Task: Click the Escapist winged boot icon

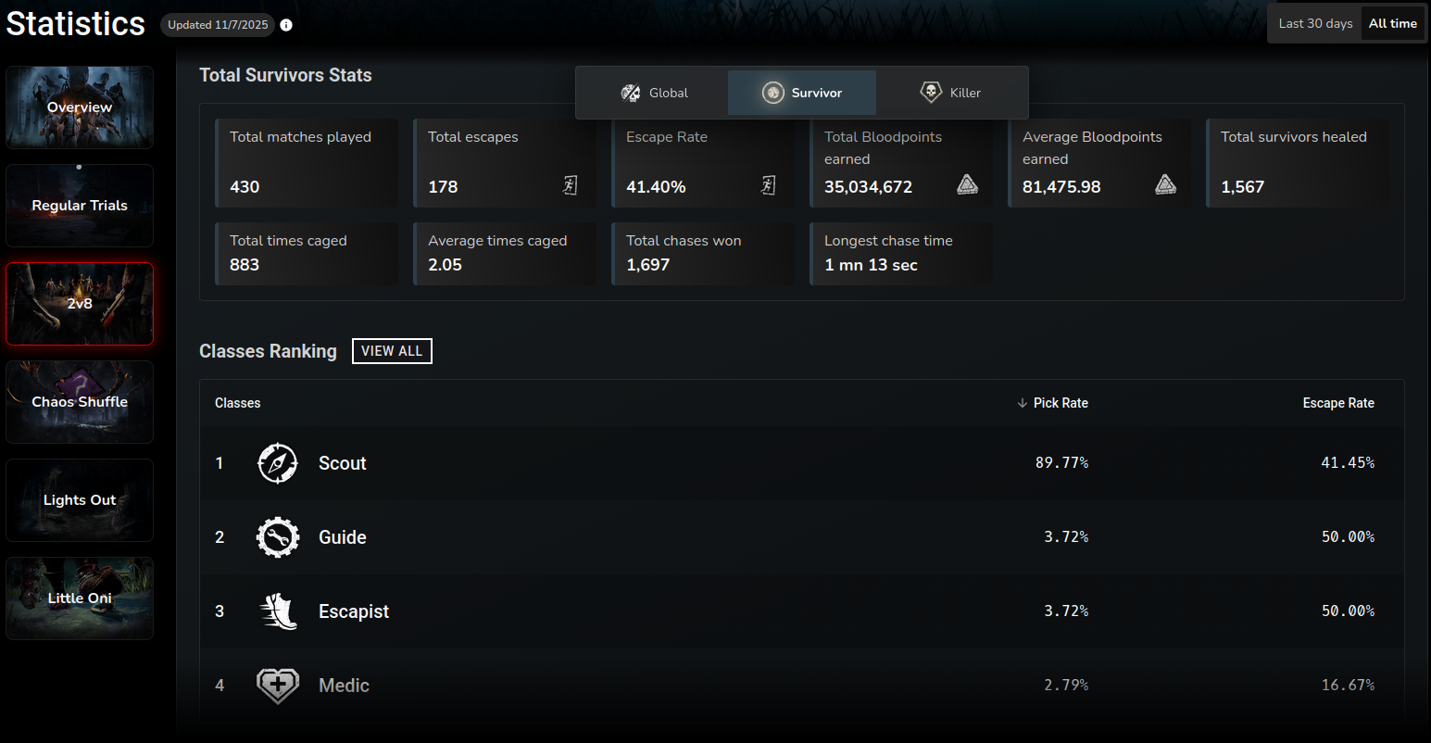Action: pyautogui.click(x=278, y=611)
